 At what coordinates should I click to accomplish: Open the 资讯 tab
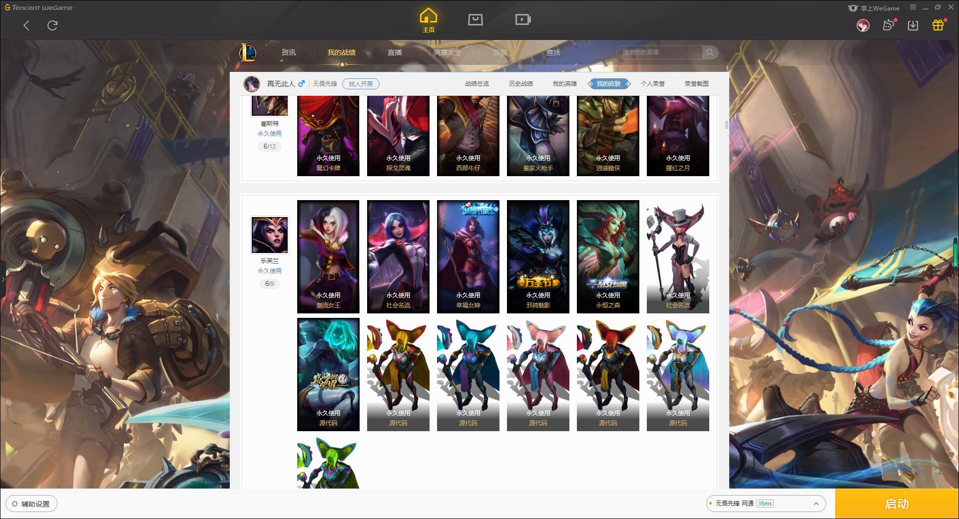[x=288, y=52]
